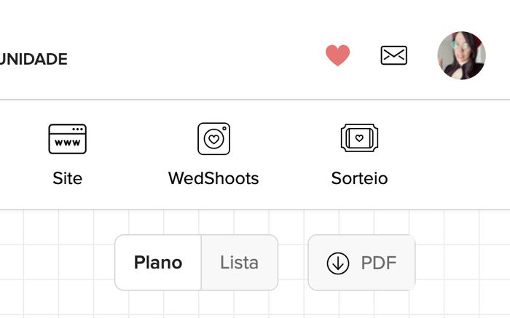Select the Site text label

(x=67, y=178)
